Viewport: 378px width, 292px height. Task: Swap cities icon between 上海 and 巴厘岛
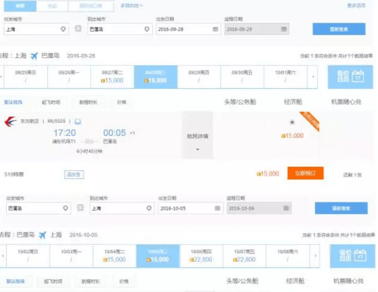(78, 29)
